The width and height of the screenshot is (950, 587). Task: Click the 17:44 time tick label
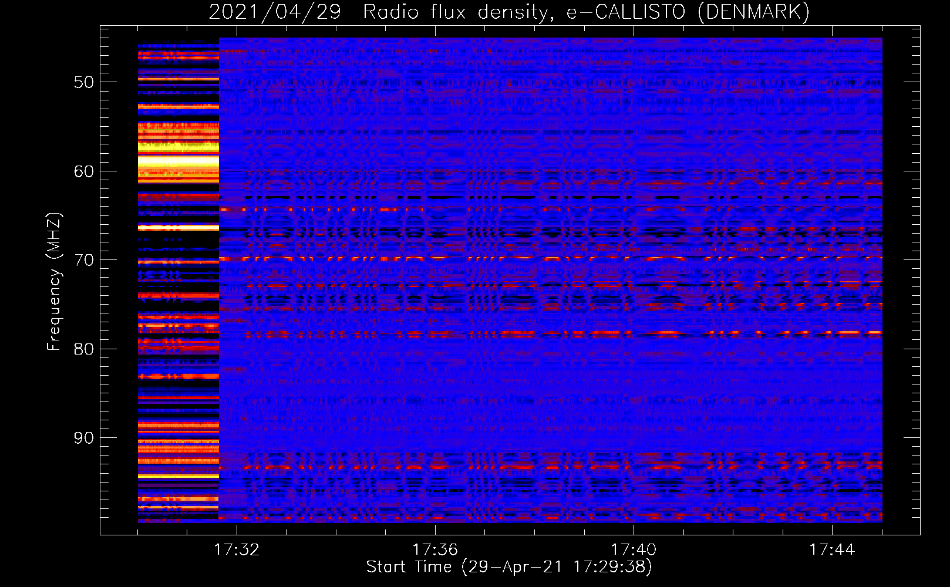tap(832, 550)
